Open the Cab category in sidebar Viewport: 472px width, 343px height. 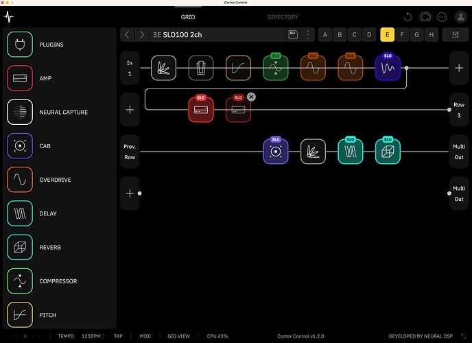[20, 146]
